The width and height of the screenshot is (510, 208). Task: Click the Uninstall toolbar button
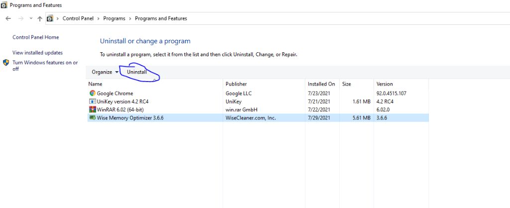[x=137, y=72]
